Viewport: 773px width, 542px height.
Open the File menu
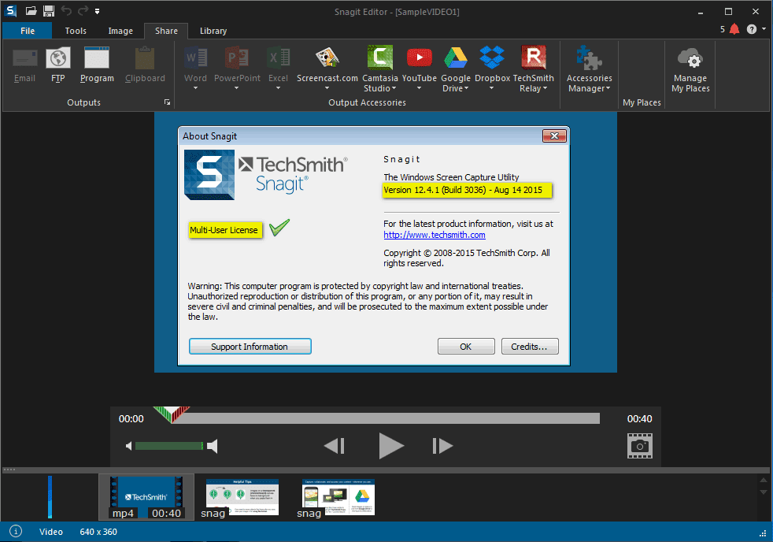[27, 31]
